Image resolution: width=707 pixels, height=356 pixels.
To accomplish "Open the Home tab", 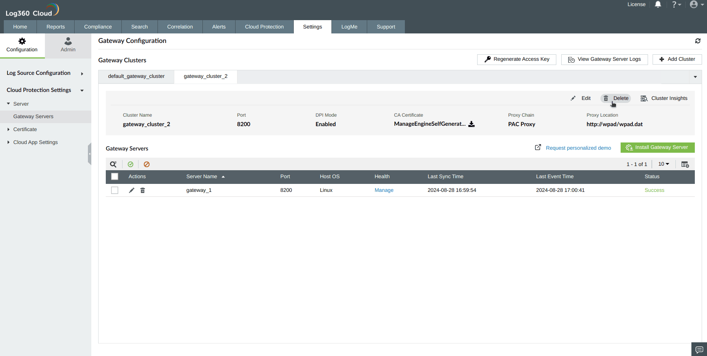I will [x=20, y=27].
